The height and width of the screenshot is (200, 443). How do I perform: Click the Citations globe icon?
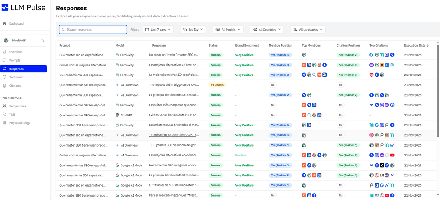pyautogui.click(x=5, y=86)
